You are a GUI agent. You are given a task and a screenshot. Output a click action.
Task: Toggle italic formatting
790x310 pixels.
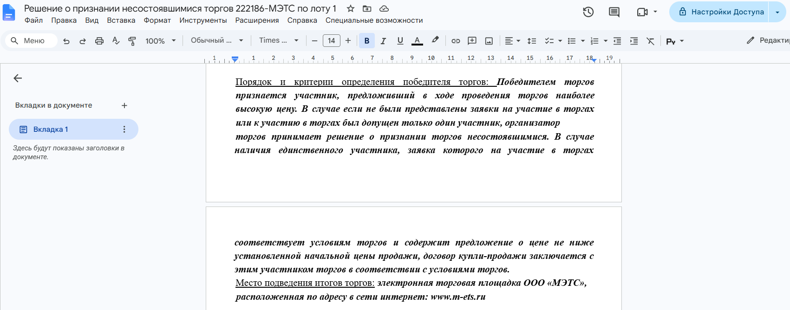coord(383,41)
